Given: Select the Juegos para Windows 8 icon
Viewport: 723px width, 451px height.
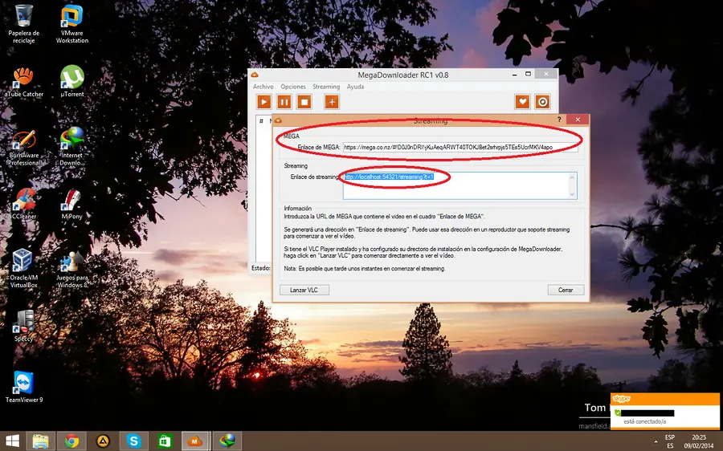Looking at the screenshot, I should 72,270.
